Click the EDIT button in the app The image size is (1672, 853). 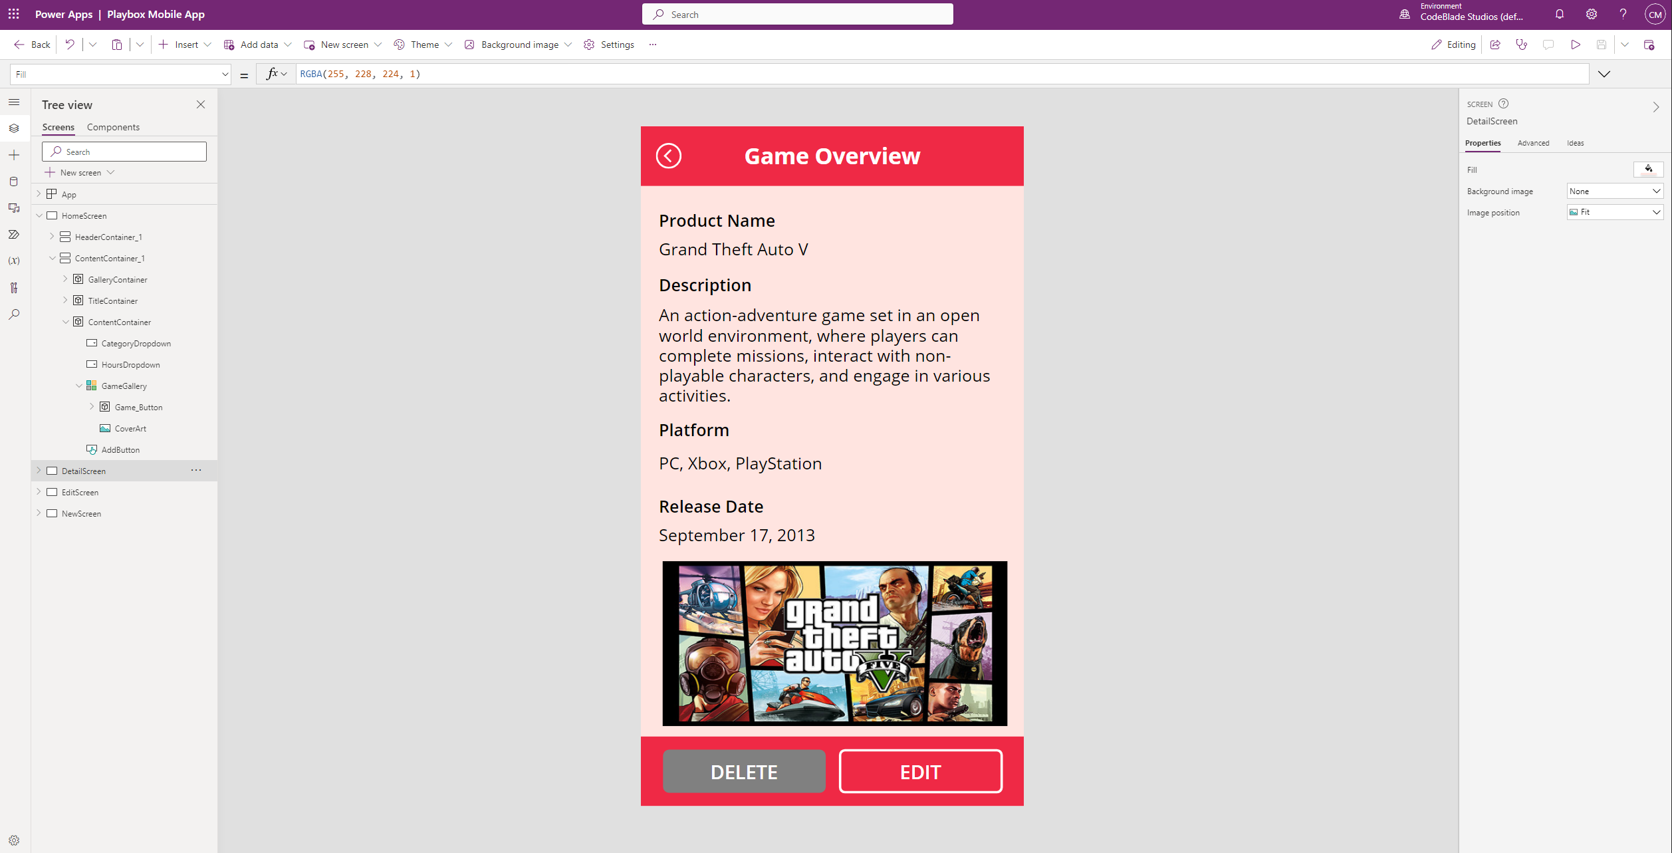920,772
